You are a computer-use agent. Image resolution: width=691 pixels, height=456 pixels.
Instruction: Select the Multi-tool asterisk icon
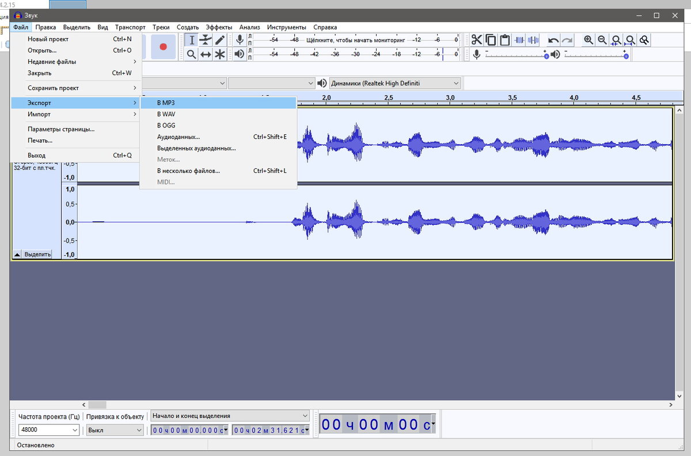click(x=220, y=54)
